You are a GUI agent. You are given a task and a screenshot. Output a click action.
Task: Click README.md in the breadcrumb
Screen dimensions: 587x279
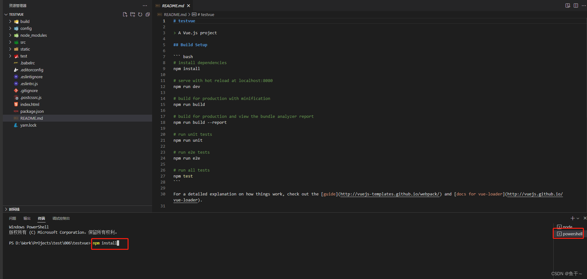click(175, 14)
